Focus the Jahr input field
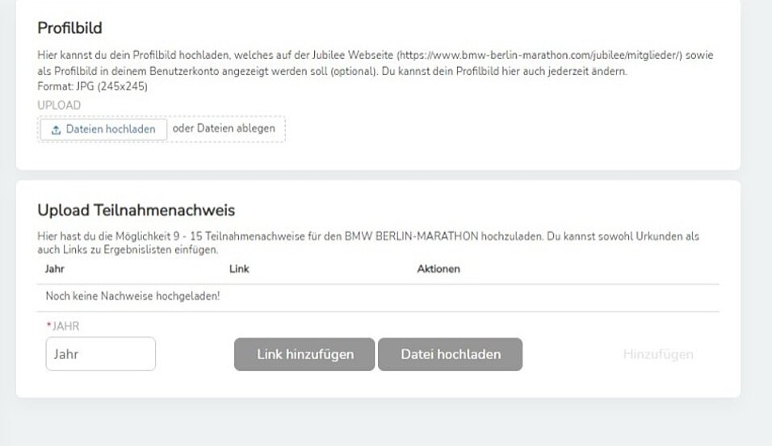The width and height of the screenshot is (772, 446). [x=101, y=354]
